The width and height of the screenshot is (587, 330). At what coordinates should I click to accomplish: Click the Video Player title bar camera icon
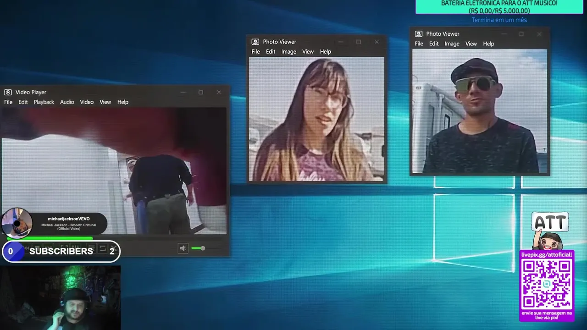8,92
